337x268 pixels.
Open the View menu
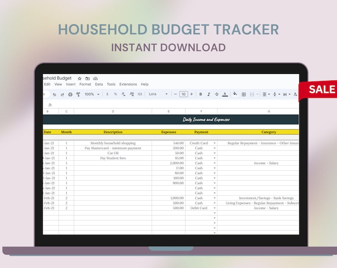[x=58, y=84]
